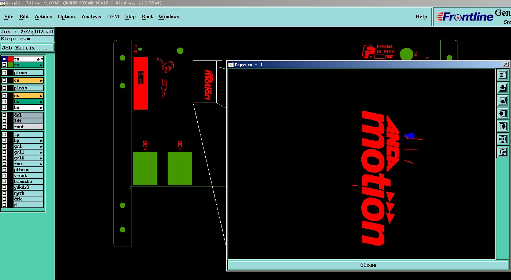Image resolution: width=511 pixels, height=280 pixels.
Task: Select the 'ldi' layer name
Action: click(29, 121)
